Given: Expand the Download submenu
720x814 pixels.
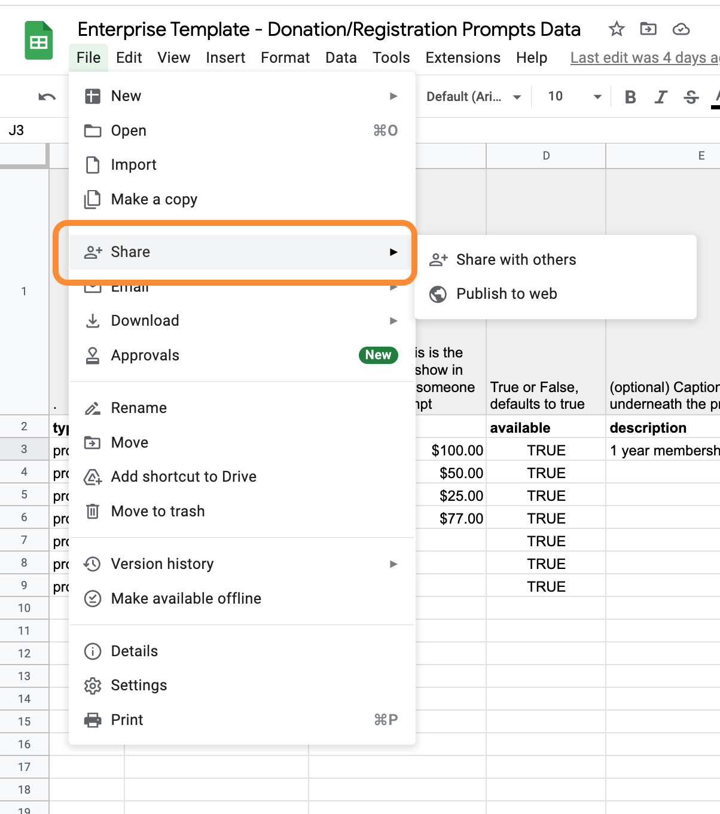Looking at the screenshot, I should 242,321.
